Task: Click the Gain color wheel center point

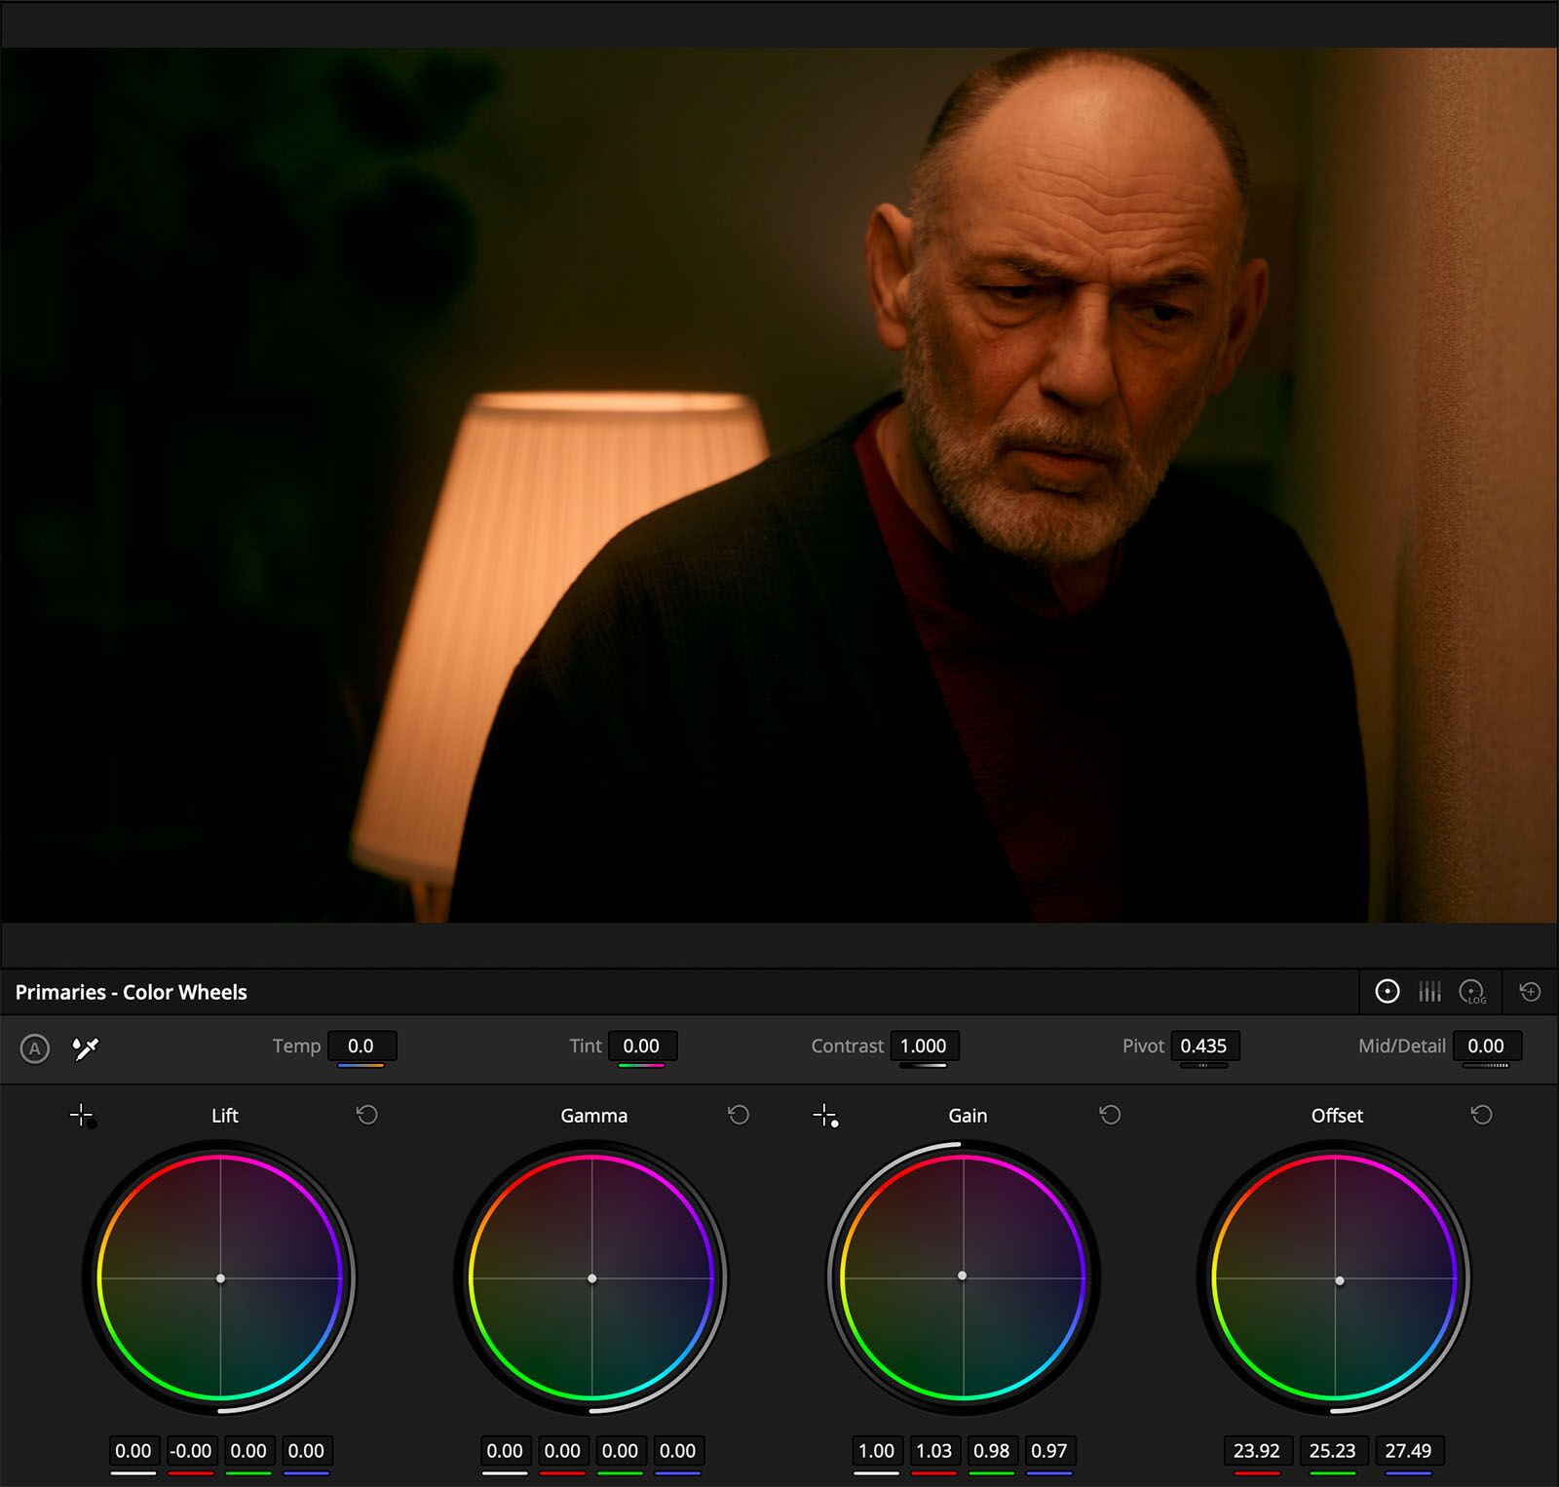Action: [963, 1276]
